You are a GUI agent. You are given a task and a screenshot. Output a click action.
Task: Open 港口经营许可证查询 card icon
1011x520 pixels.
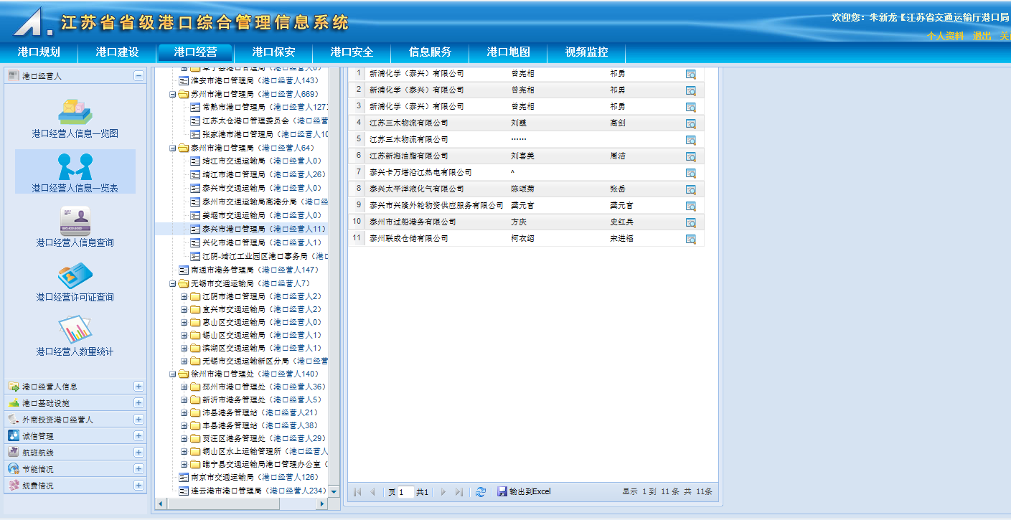(75, 276)
